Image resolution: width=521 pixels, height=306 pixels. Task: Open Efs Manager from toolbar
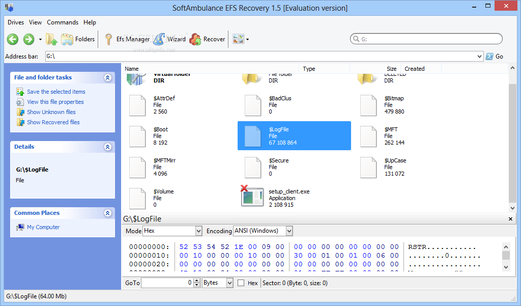(x=127, y=39)
